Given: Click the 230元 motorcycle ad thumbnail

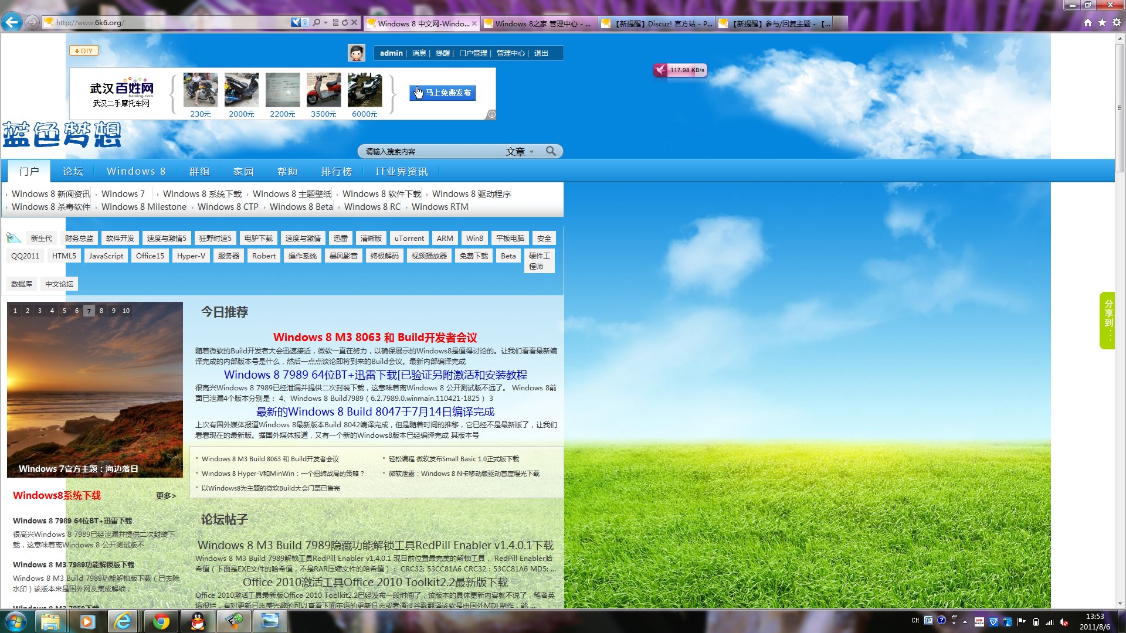Looking at the screenshot, I should (201, 90).
